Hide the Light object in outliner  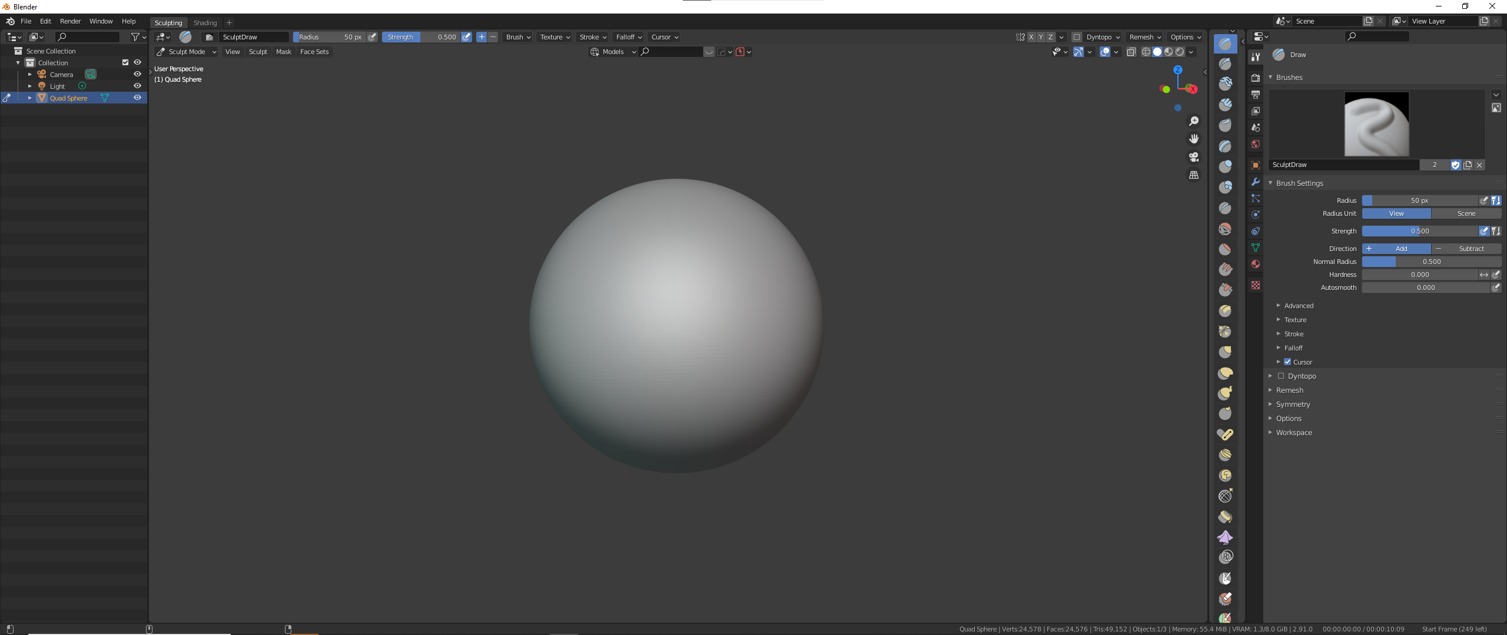coord(137,86)
